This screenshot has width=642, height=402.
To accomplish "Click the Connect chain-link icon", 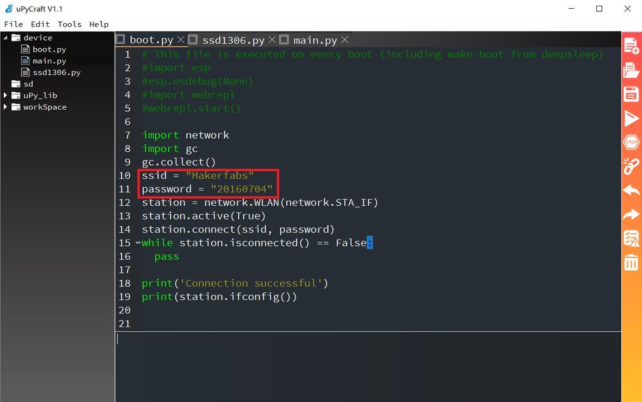I will (x=631, y=166).
